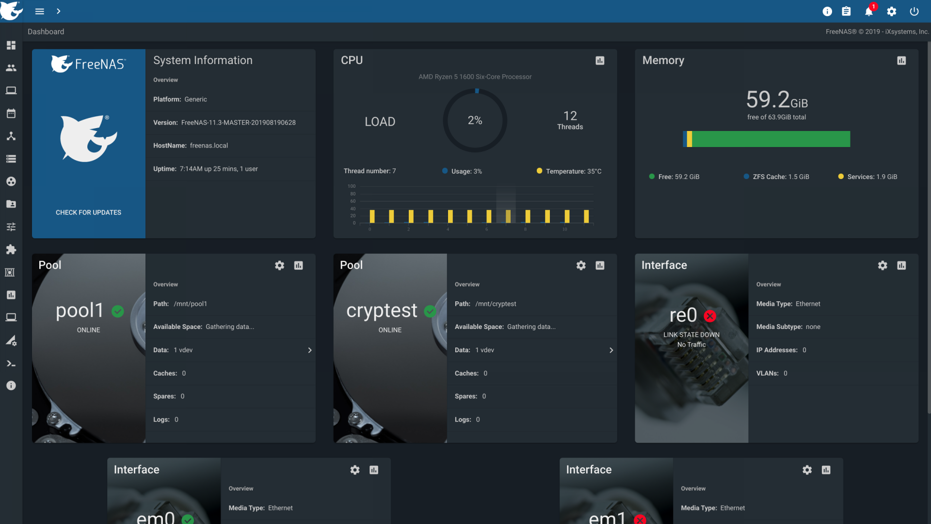Collapse sidebar with chevron arrow in top bar
The width and height of the screenshot is (931, 524).
(58, 11)
